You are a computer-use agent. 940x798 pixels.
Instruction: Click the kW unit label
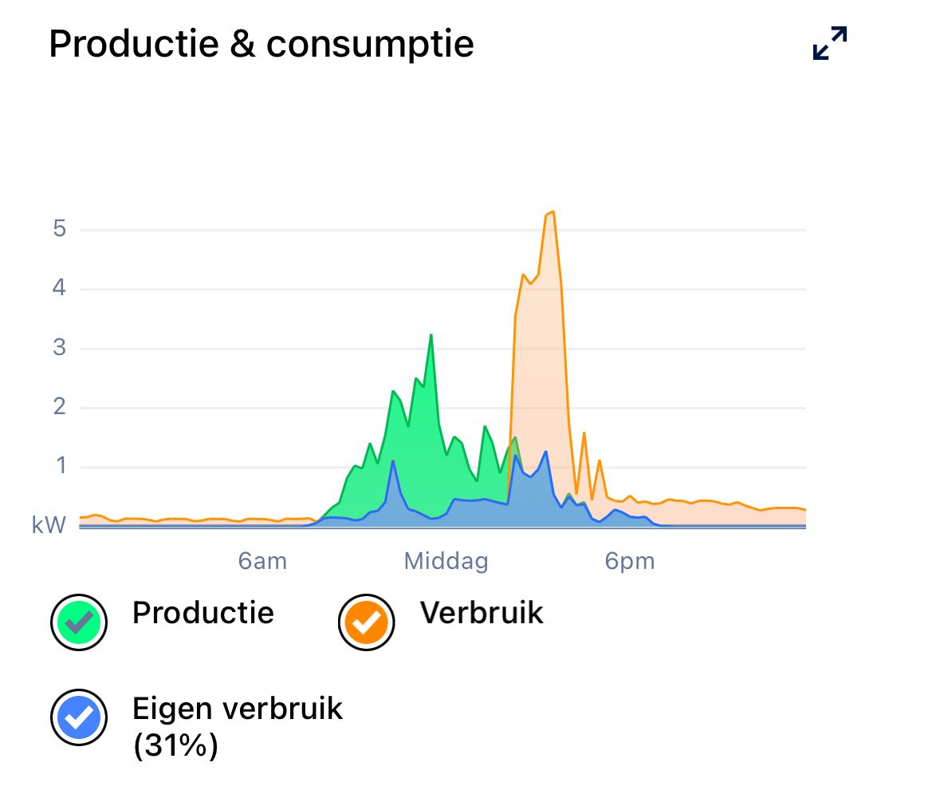(49, 524)
